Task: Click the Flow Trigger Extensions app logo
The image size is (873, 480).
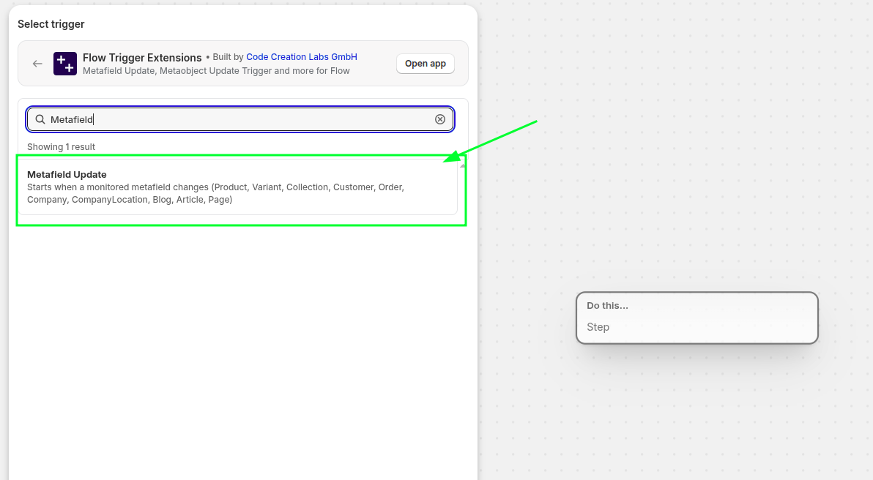Action: 65,64
